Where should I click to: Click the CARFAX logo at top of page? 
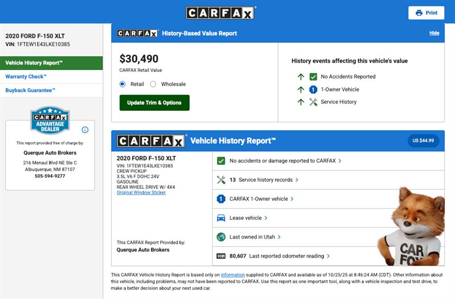point(221,13)
